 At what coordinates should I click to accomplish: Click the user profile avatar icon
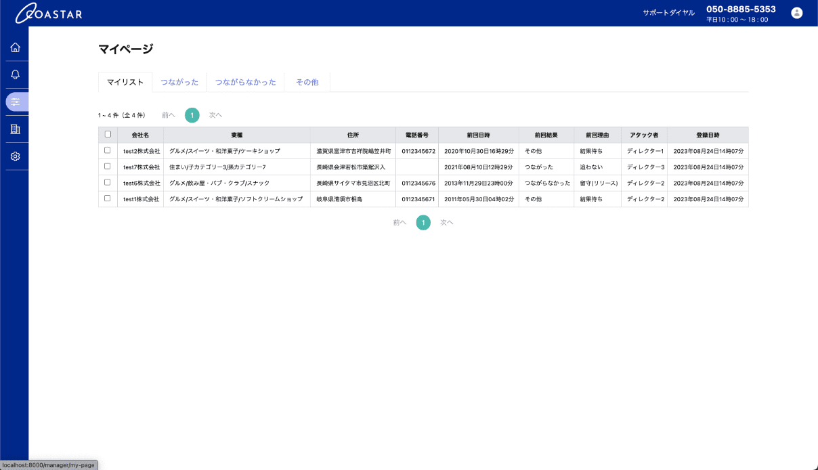pos(796,13)
